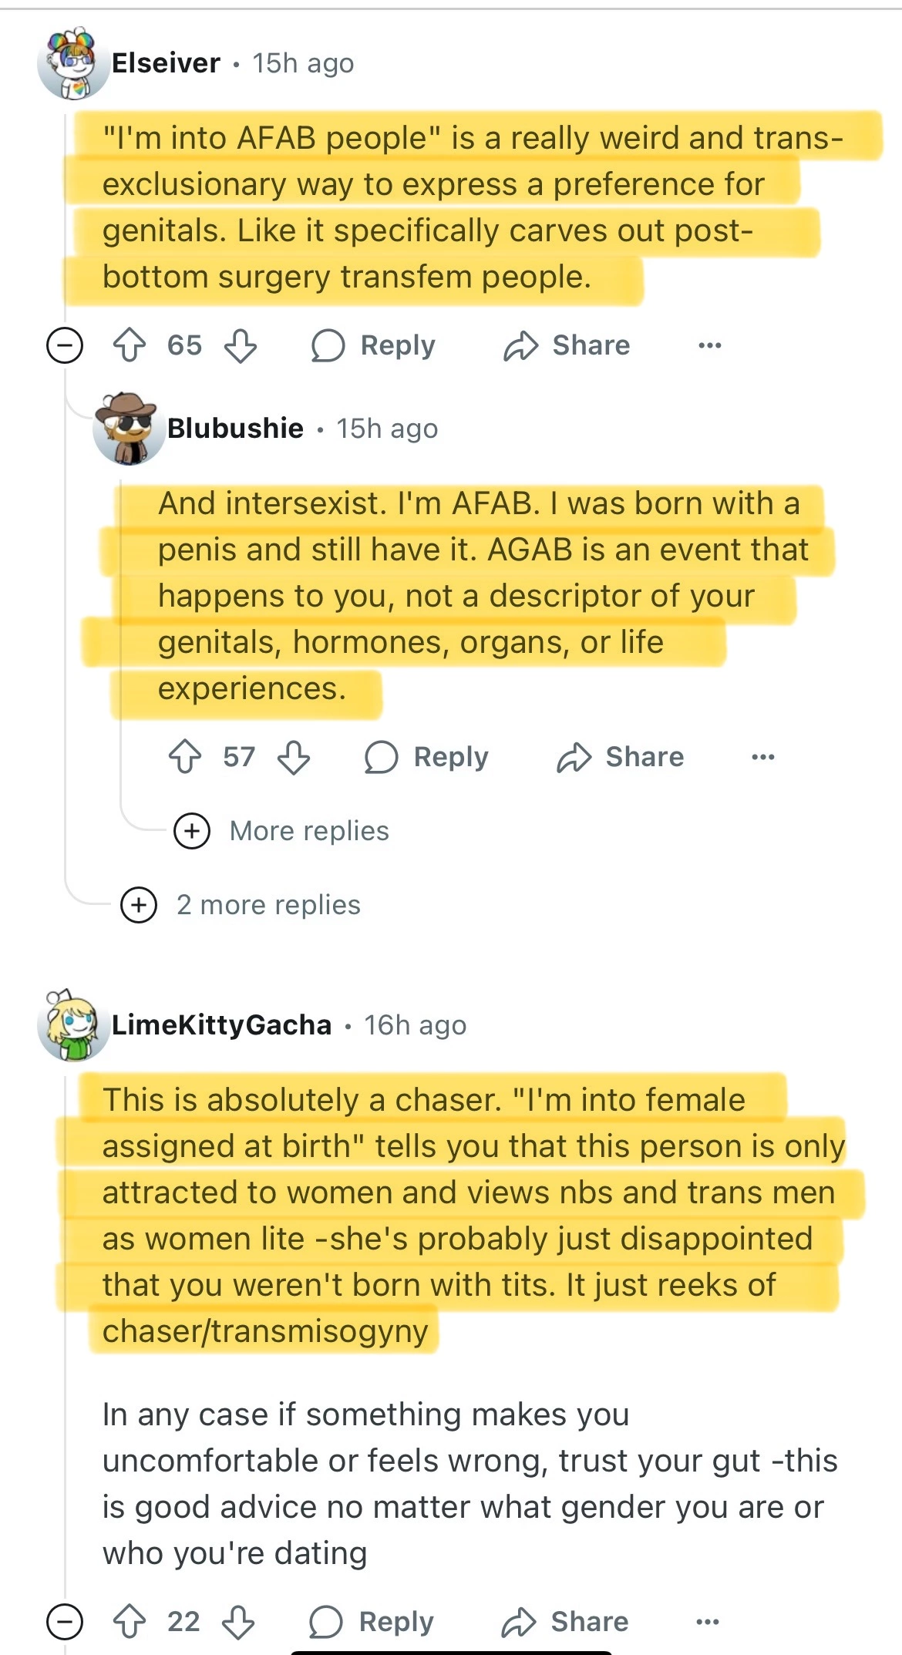Open three-dot menu on LimeKittyGacha's comment
Image resolution: width=902 pixels, height=1655 pixels.
[707, 1621]
